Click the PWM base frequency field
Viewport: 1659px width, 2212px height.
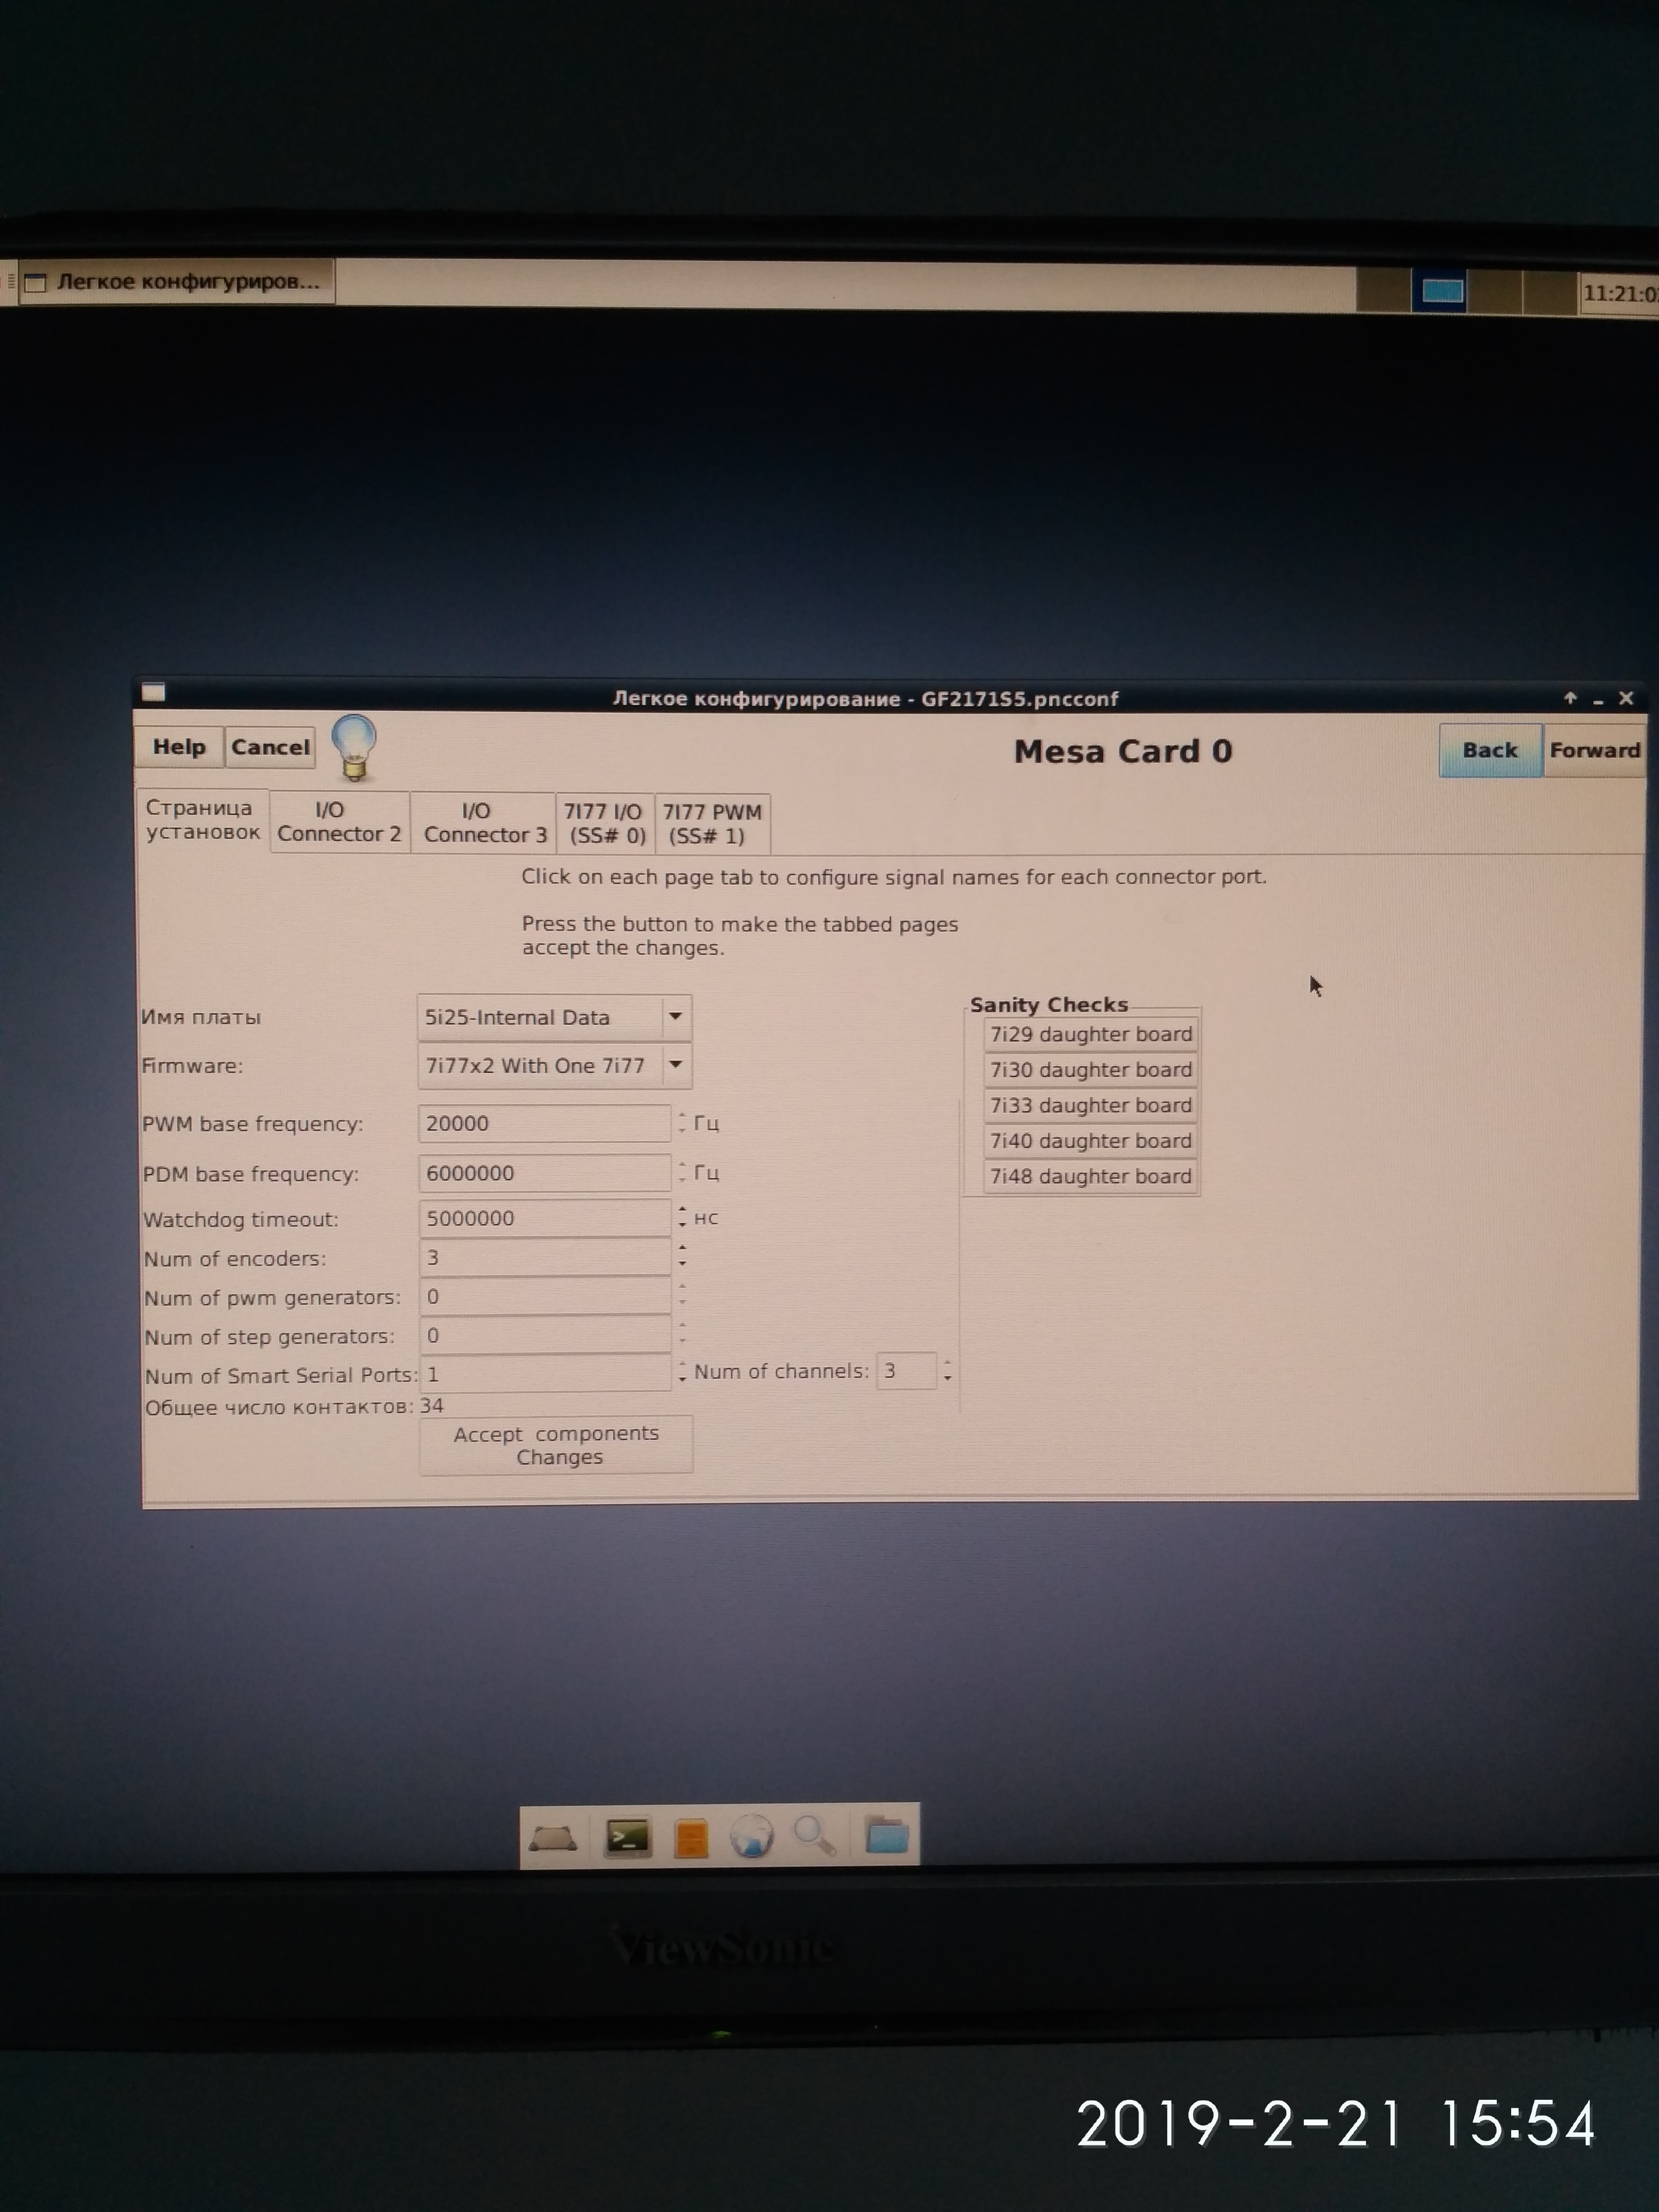543,1123
